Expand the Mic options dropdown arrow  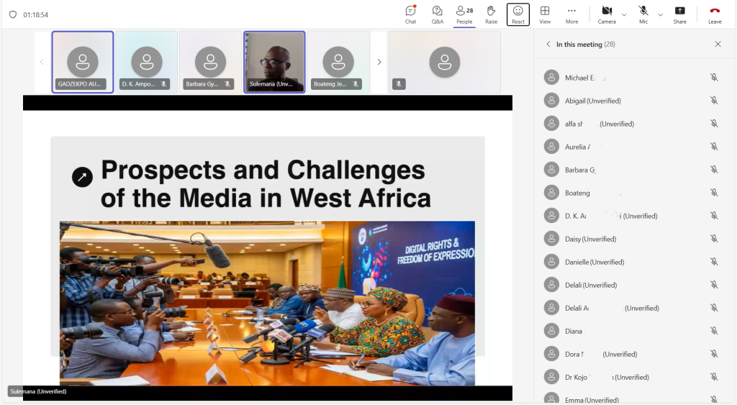(660, 14)
